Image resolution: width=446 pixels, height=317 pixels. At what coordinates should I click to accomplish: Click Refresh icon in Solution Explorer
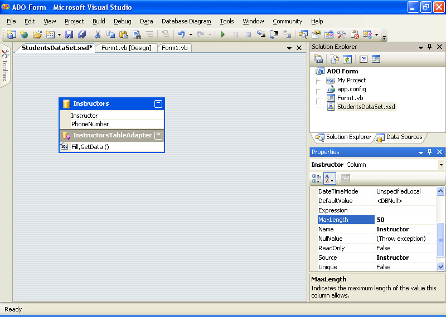[347, 59]
